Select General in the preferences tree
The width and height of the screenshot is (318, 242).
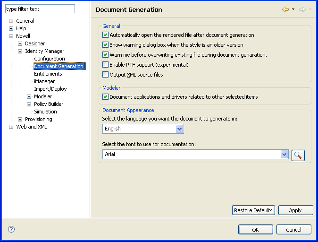point(25,21)
